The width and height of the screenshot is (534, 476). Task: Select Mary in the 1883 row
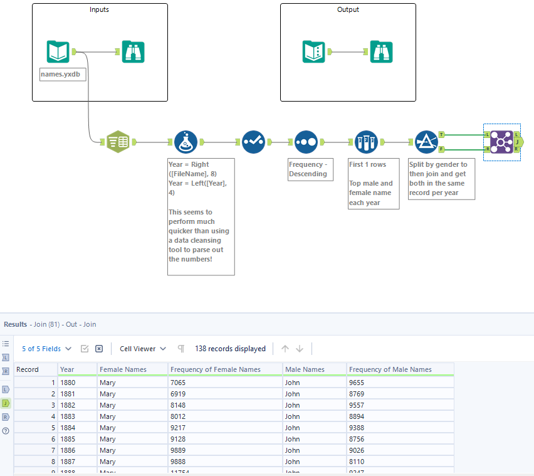pyautogui.click(x=132, y=416)
